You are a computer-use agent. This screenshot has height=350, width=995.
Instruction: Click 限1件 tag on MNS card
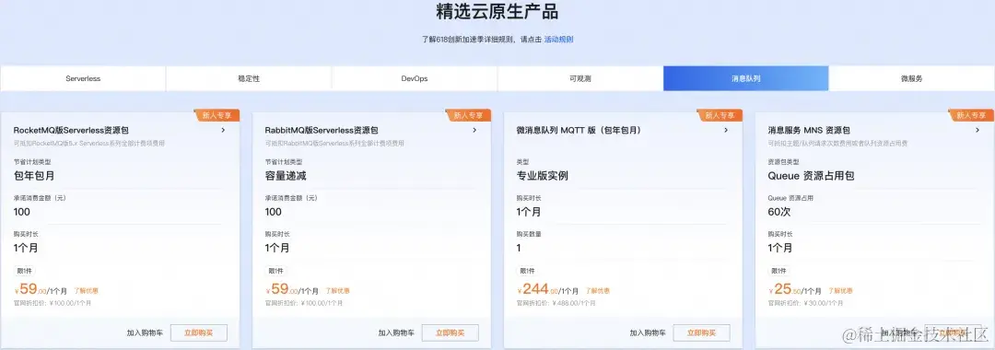coord(778,271)
